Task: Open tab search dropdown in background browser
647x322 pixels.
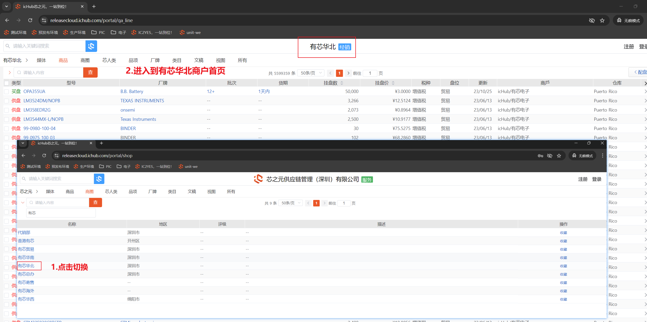Action: [6, 6]
